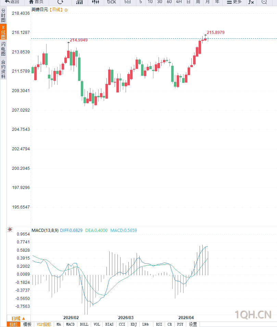Apply the MACD indicator button

click(70, 324)
